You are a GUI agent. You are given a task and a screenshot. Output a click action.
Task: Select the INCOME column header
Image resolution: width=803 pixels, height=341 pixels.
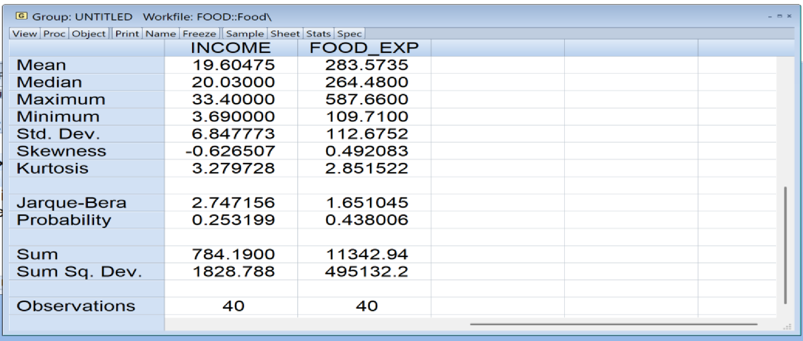231,48
